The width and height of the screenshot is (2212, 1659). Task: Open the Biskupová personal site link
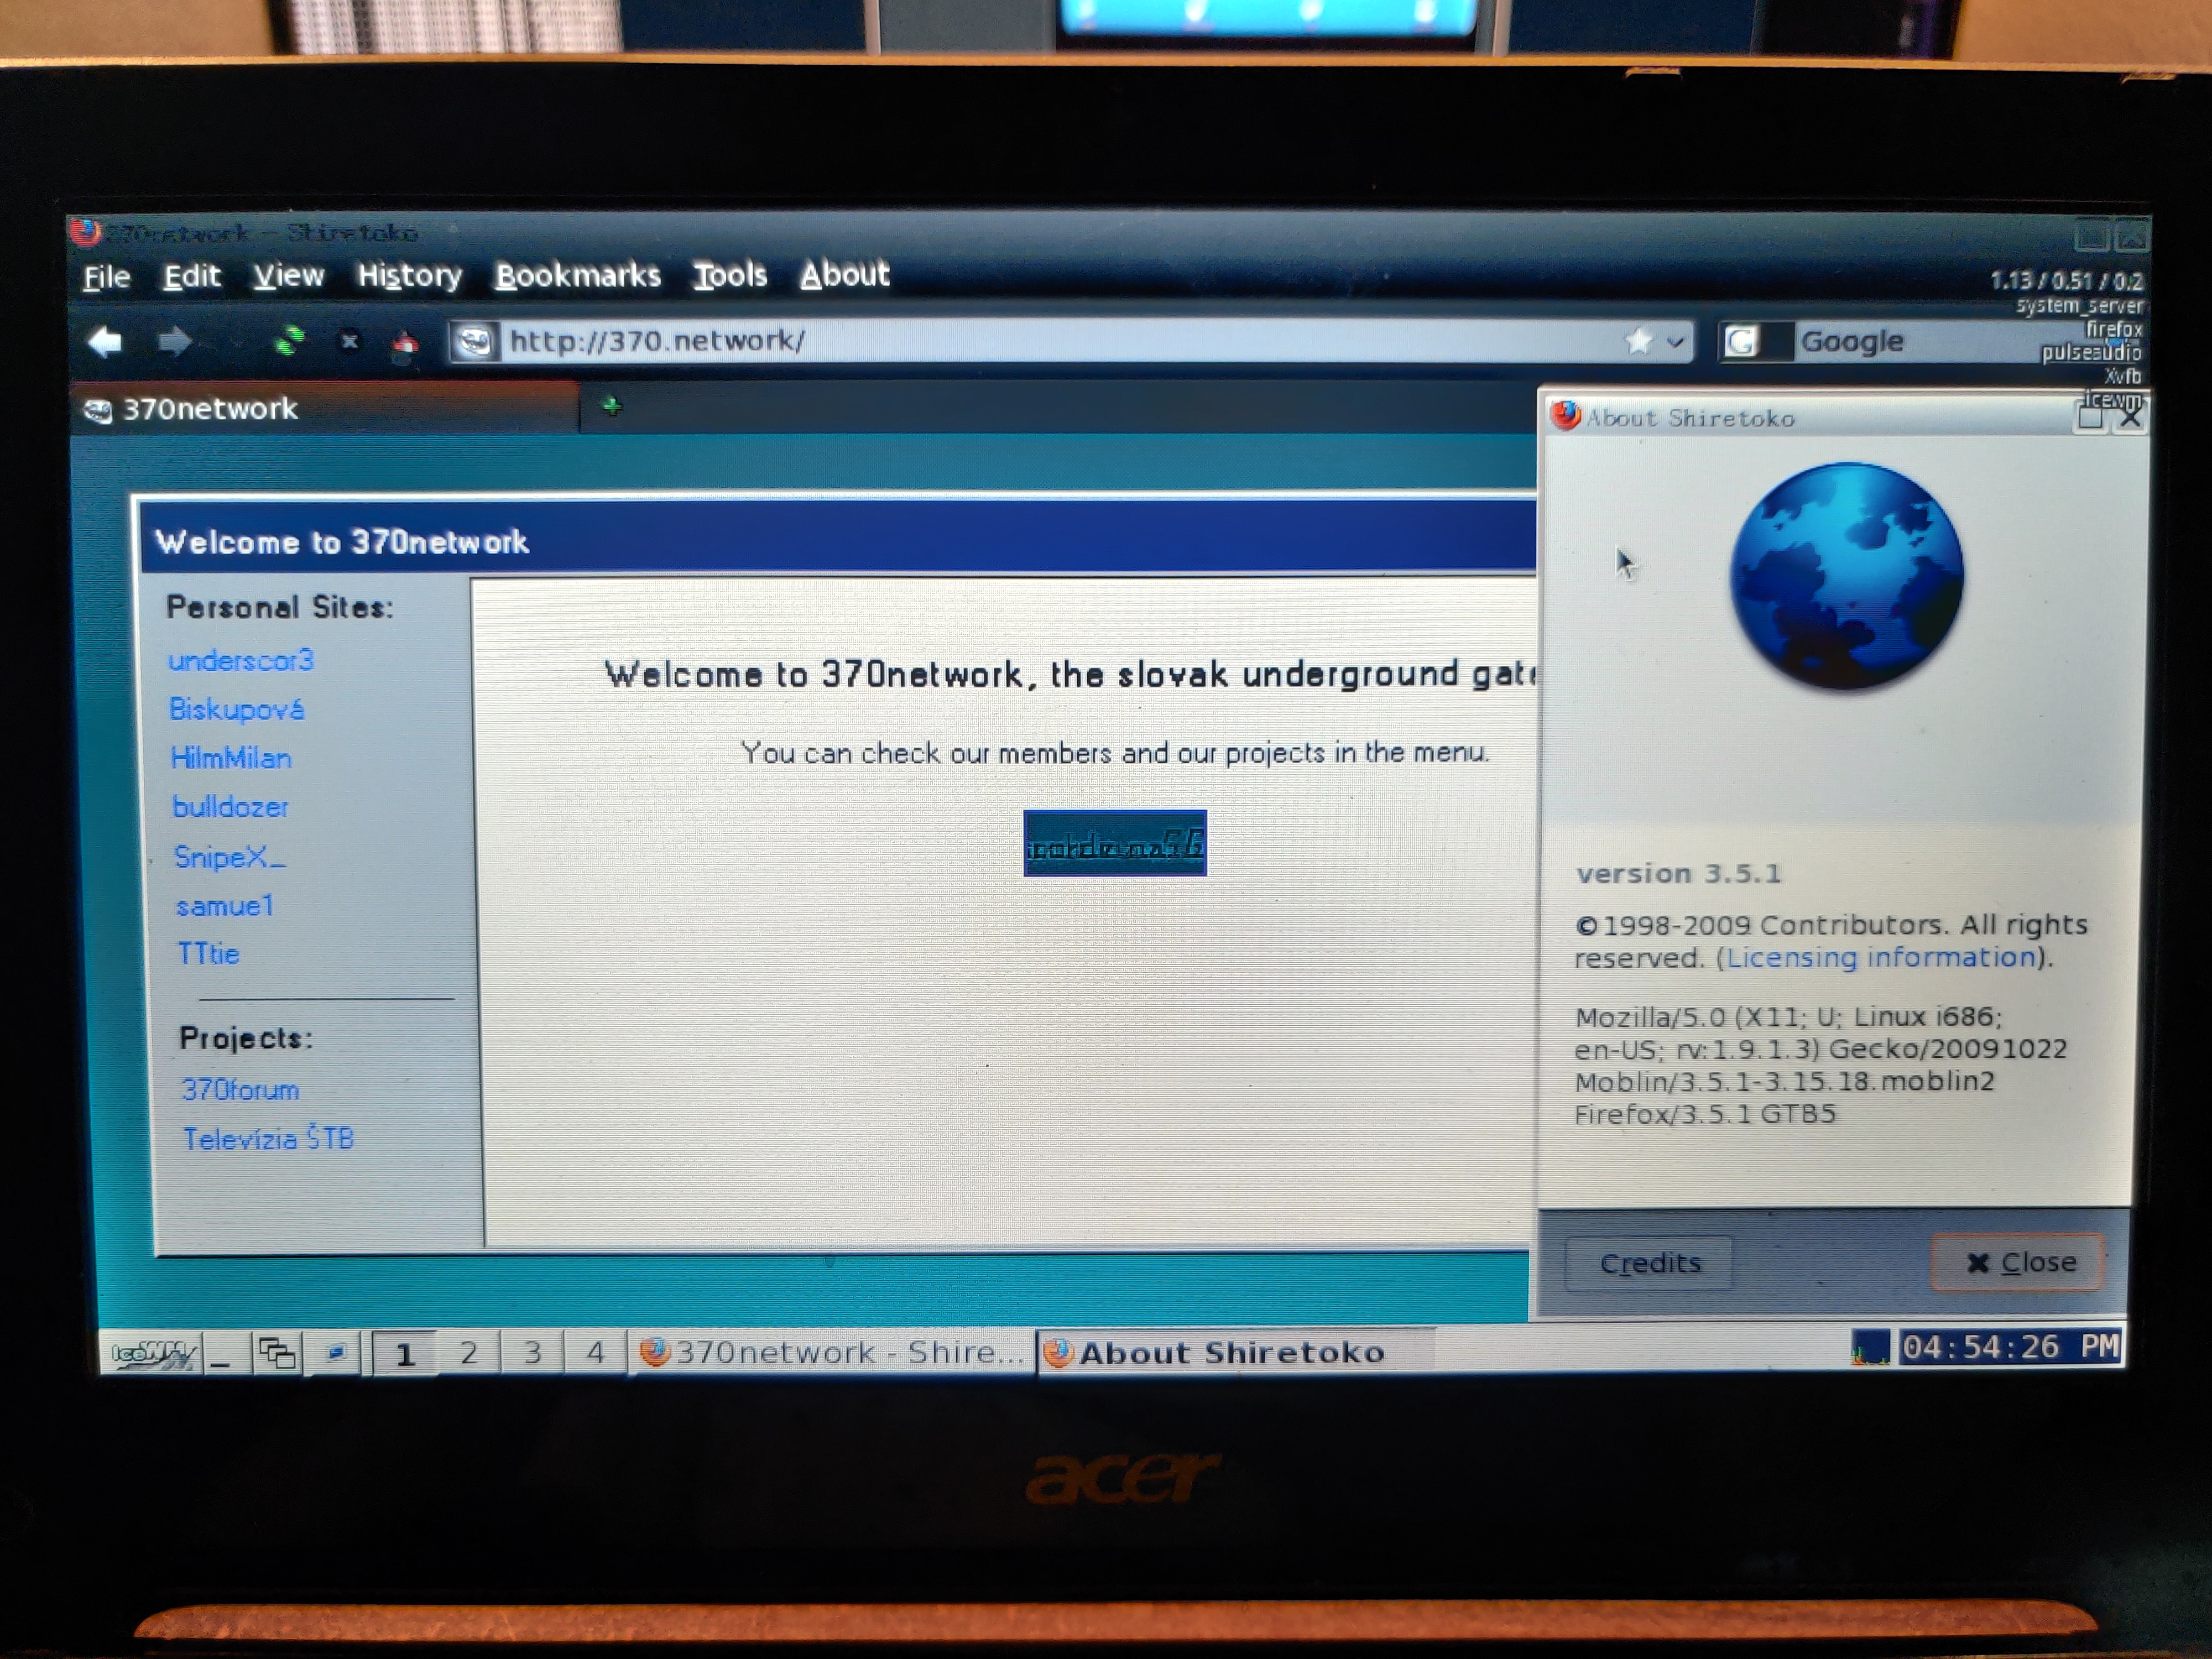point(237,709)
